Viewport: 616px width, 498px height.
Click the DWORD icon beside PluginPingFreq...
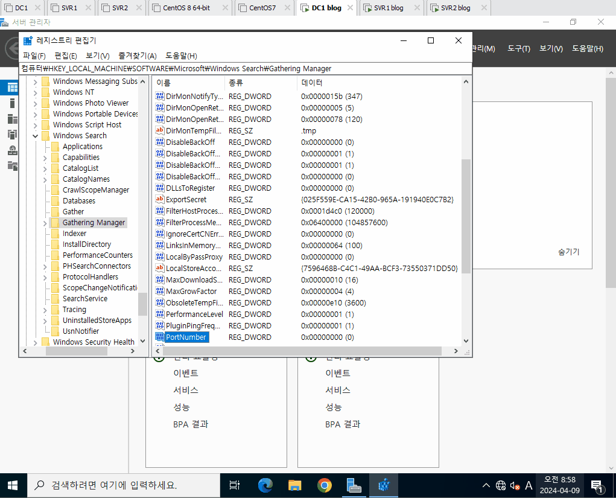coord(159,325)
